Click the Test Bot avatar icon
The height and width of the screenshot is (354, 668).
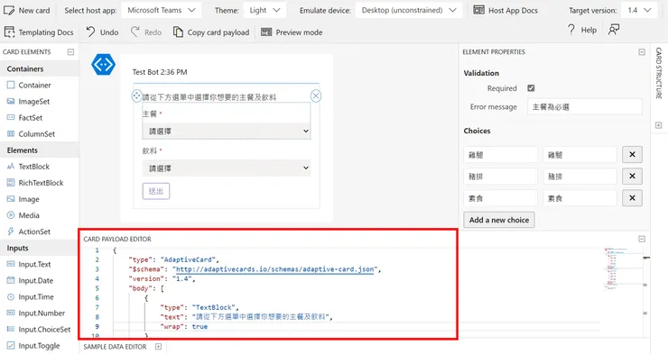coord(104,65)
